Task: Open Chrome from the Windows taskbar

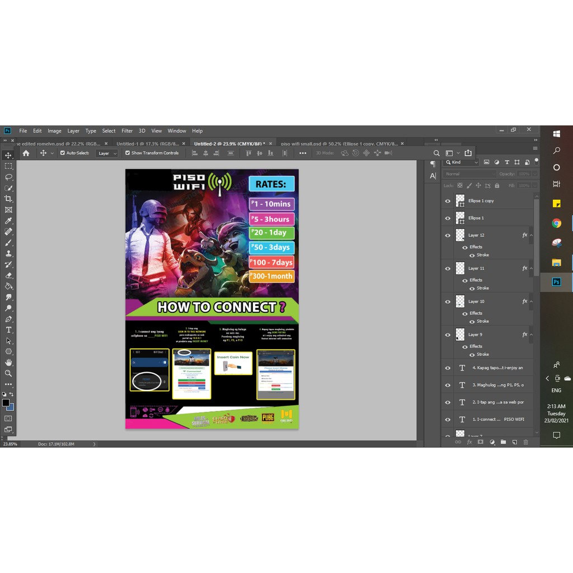Action: 556,223
